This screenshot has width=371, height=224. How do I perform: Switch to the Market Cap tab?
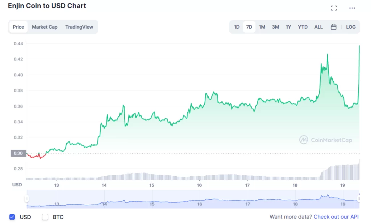point(45,27)
